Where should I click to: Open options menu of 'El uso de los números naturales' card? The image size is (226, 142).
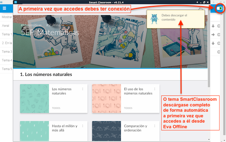coord(155,89)
